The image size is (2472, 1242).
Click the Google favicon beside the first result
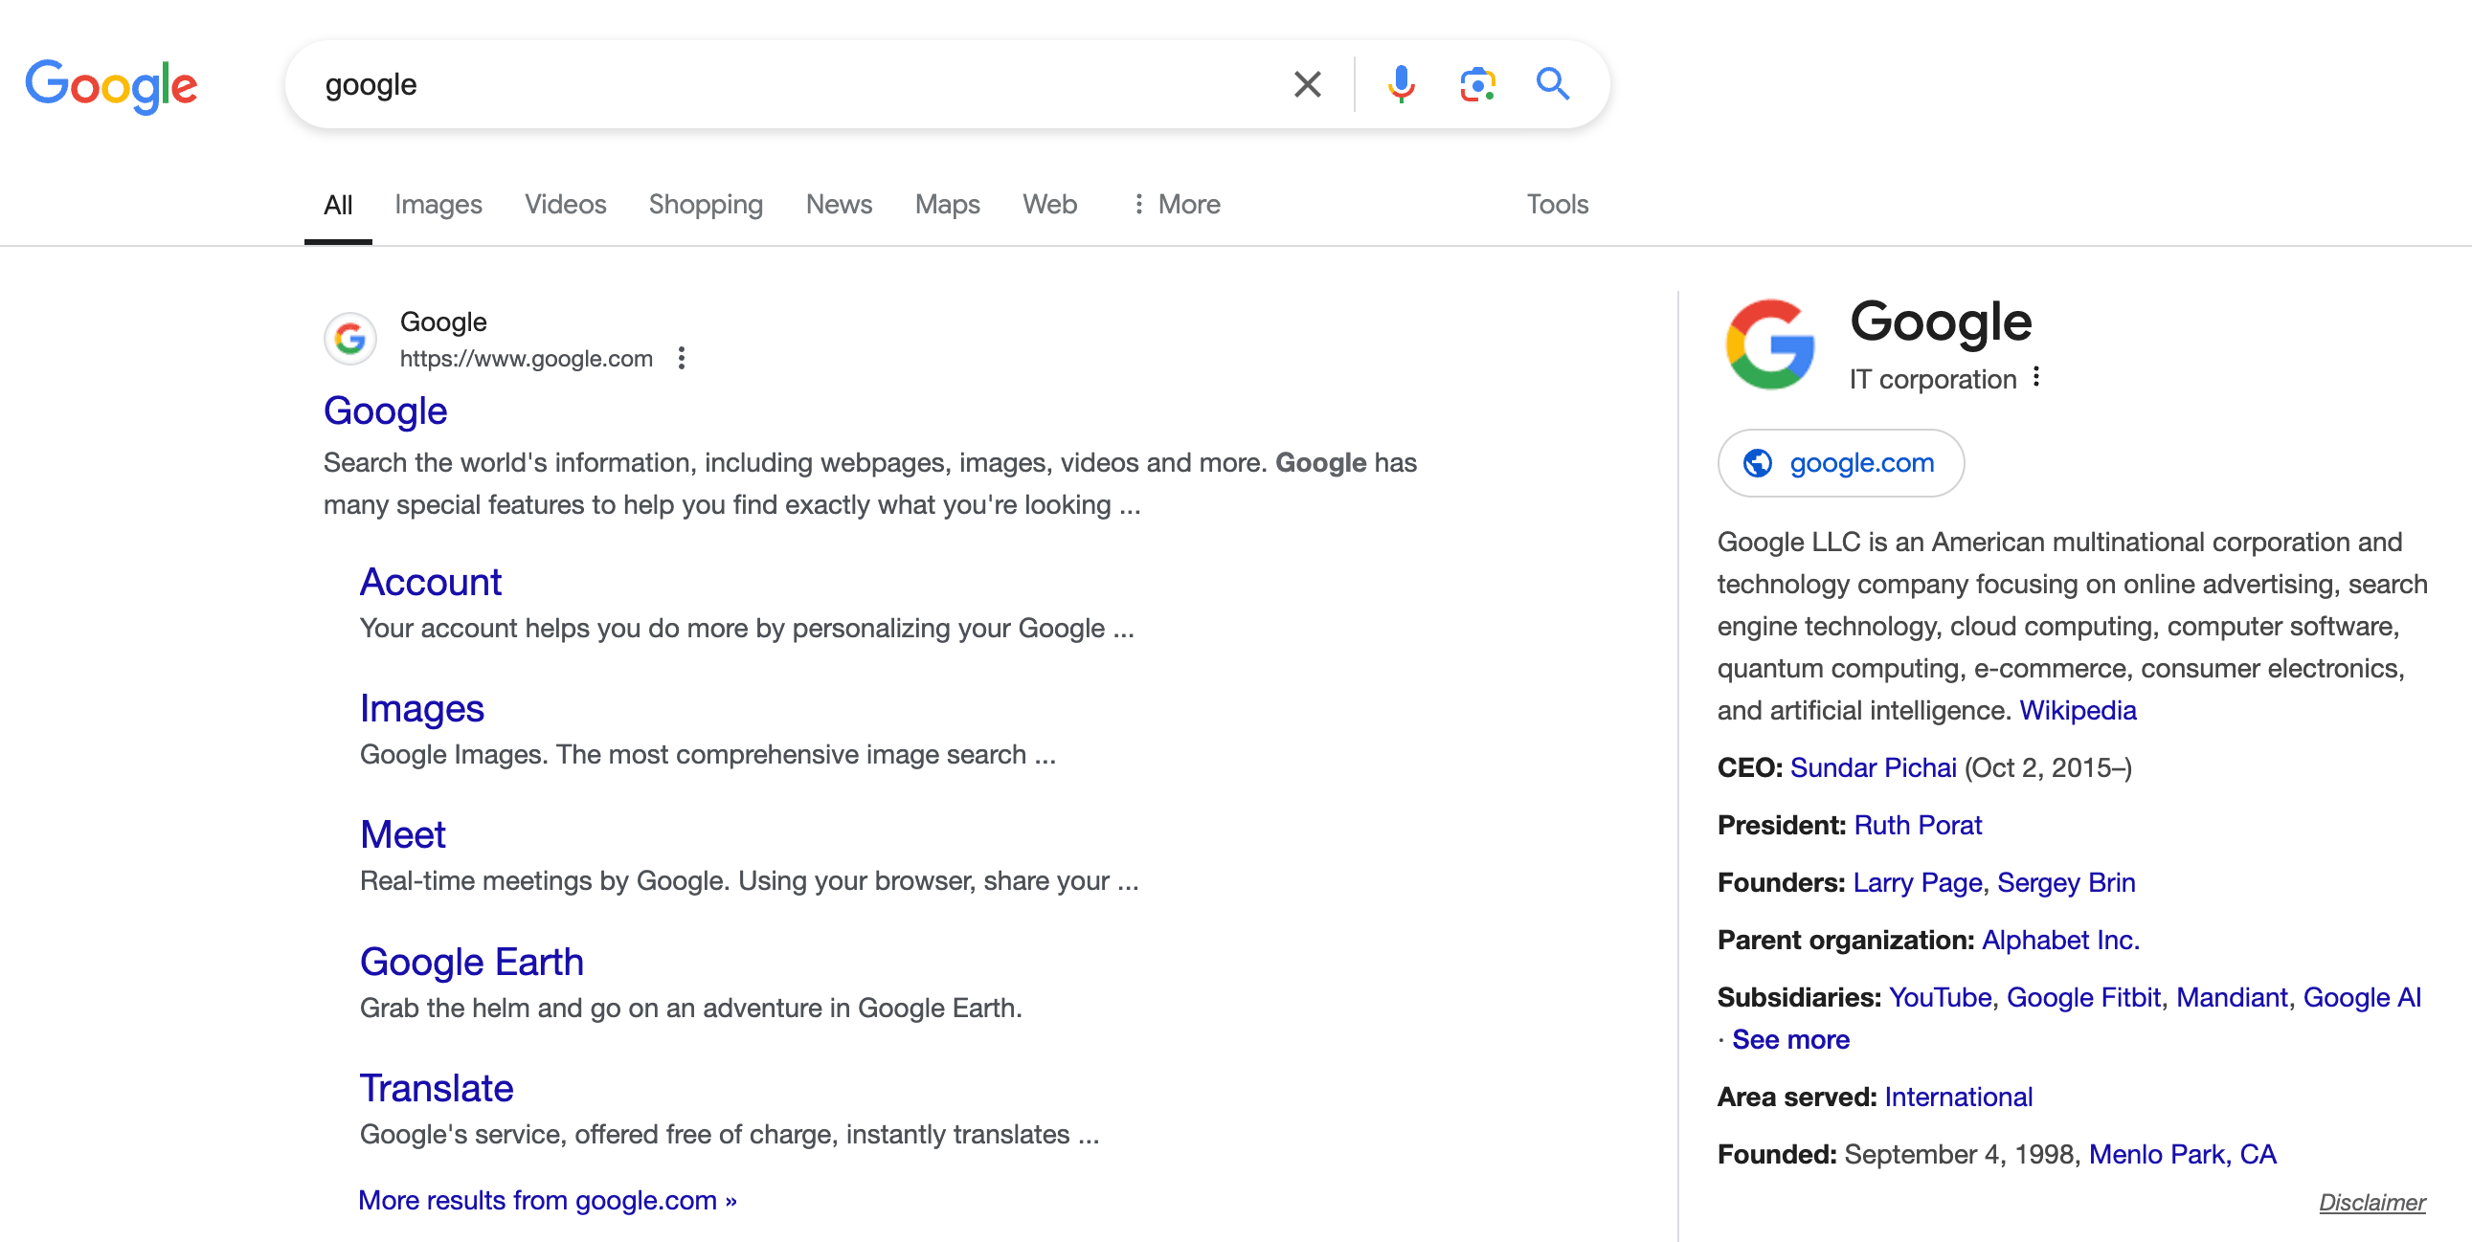(x=349, y=339)
